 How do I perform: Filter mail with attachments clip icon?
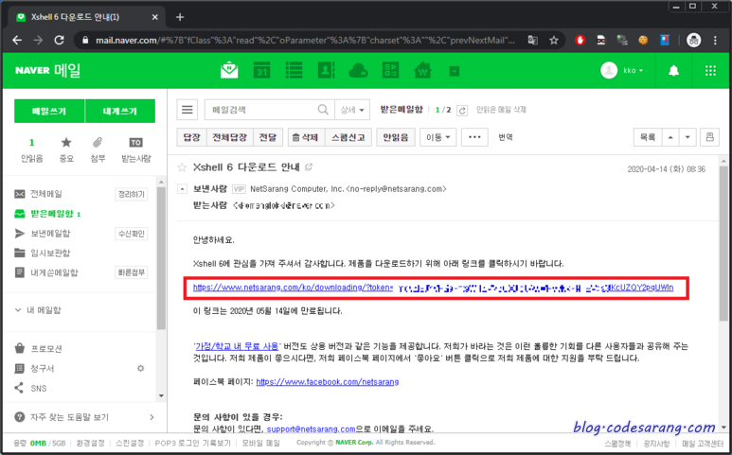click(x=98, y=150)
